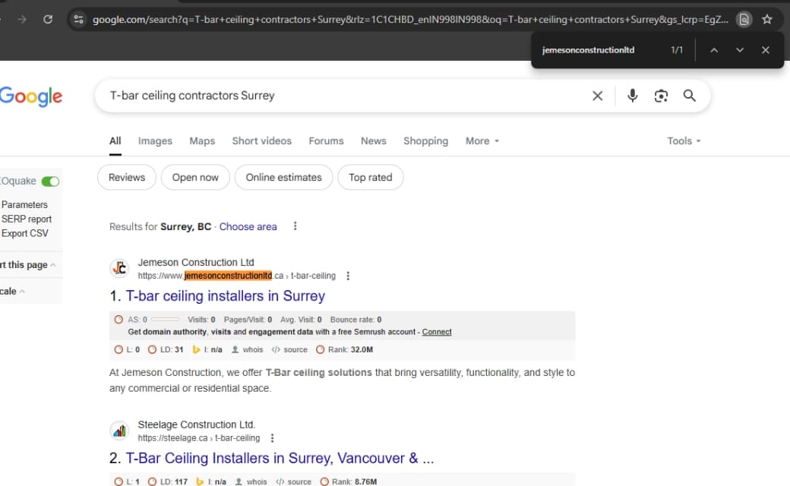Go to previous find result
The image size is (790, 486).
[x=714, y=50]
